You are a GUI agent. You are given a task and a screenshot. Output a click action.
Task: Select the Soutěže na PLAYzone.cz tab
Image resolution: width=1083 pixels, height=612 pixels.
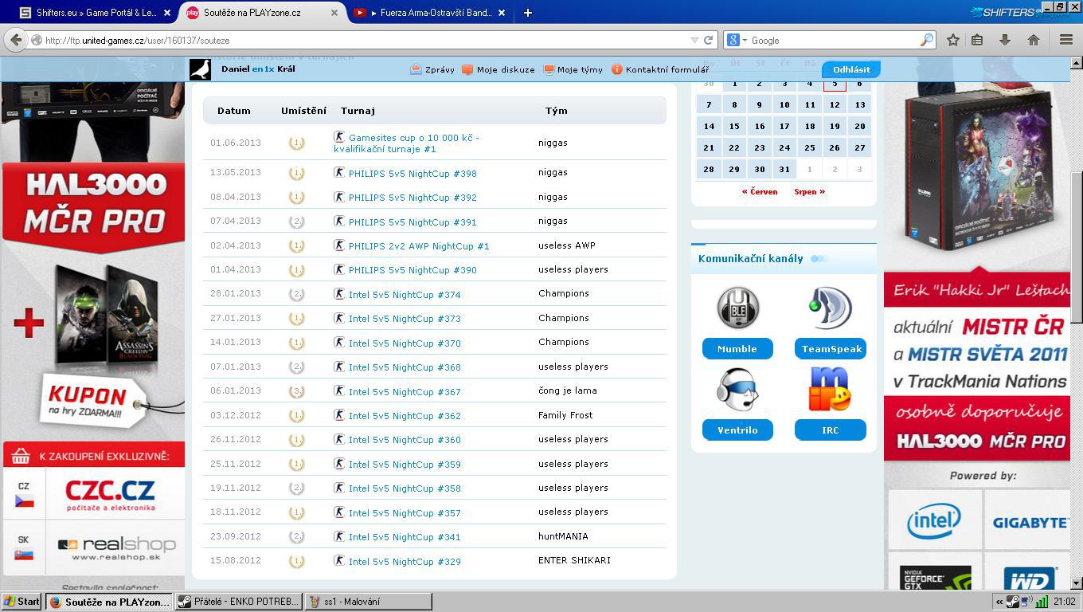tap(262, 13)
